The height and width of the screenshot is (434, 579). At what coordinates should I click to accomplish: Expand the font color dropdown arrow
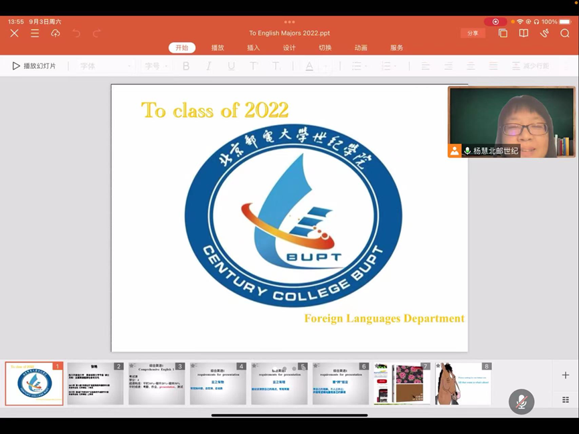click(326, 66)
